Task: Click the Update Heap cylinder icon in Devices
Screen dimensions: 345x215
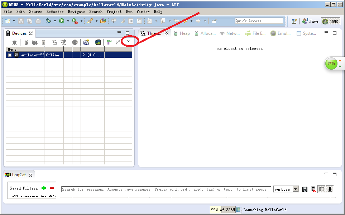Action: click(x=26, y=42)
